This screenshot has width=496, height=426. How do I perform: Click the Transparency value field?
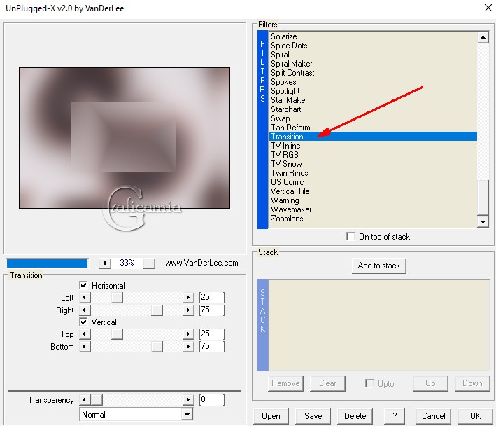212,399
